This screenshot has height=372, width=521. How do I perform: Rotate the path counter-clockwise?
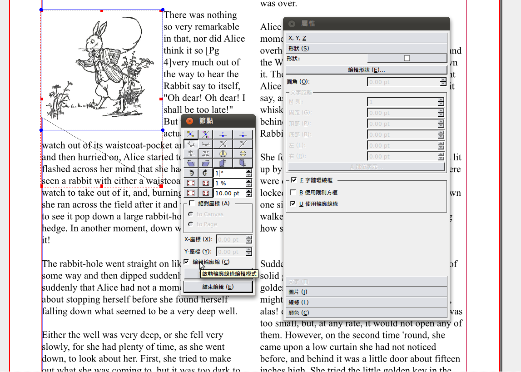point(191,173)
